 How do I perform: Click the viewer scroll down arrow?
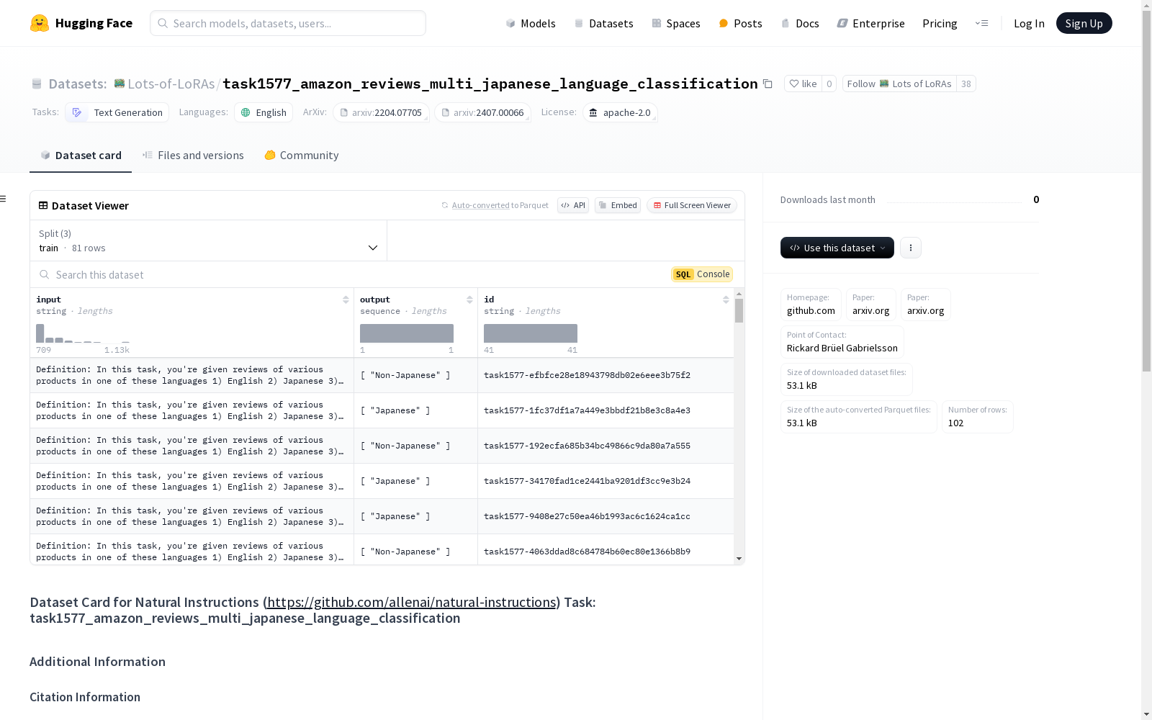click(739, 559)
